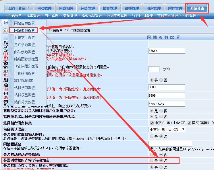
Task: Open 邮件参数配置 menu entry
Action: [24, 52]
